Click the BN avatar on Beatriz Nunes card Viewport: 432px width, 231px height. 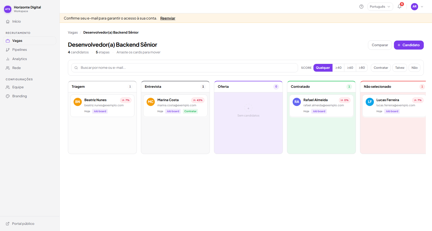coord(78,102)
